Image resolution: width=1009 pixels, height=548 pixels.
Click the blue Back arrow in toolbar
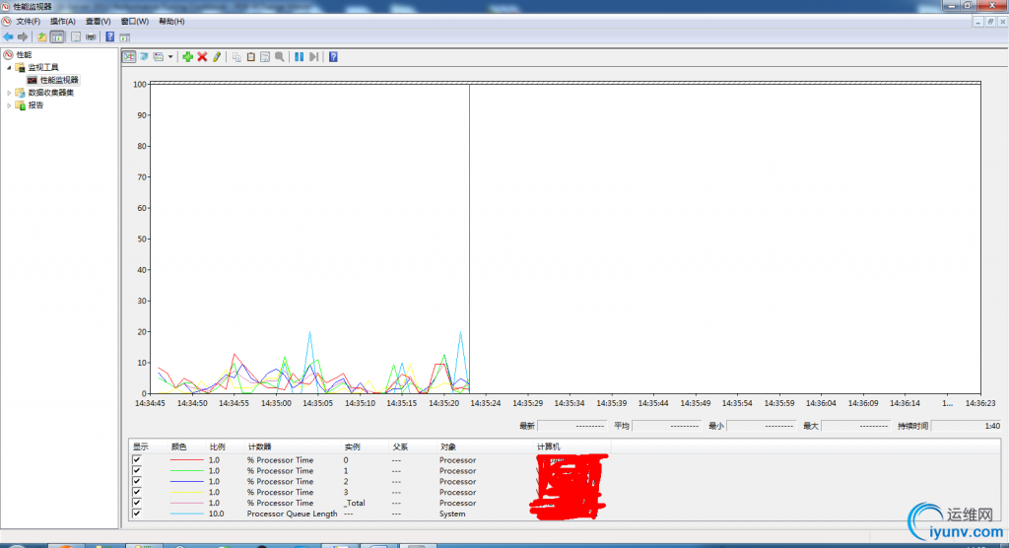(9, 36)
